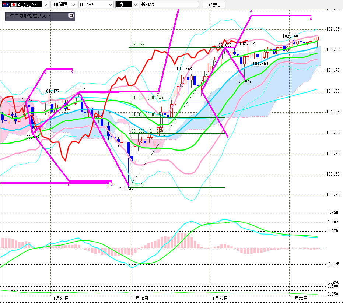This screenshot has height=303, width=343.
Task: Click the 102.140 high price label
Action: pos(290,36)
